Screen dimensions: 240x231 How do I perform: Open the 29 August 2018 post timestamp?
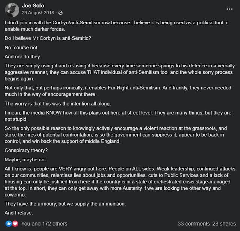click(38, 13)
